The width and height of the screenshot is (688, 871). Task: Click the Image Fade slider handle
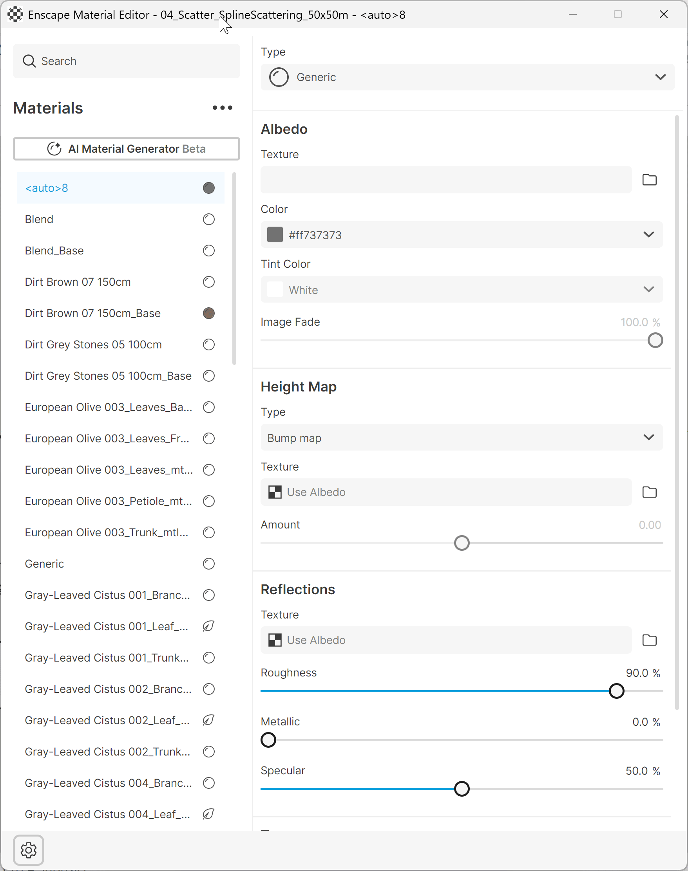point(655,341)
